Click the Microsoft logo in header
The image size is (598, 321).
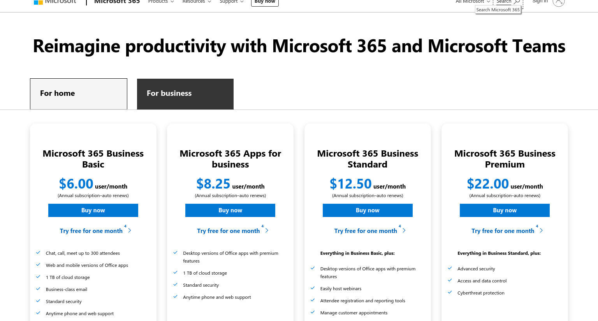tap(55, 2)
